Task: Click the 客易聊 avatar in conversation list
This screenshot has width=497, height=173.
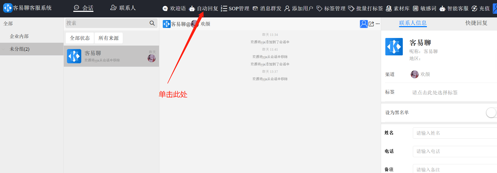Action: point(74,56)
